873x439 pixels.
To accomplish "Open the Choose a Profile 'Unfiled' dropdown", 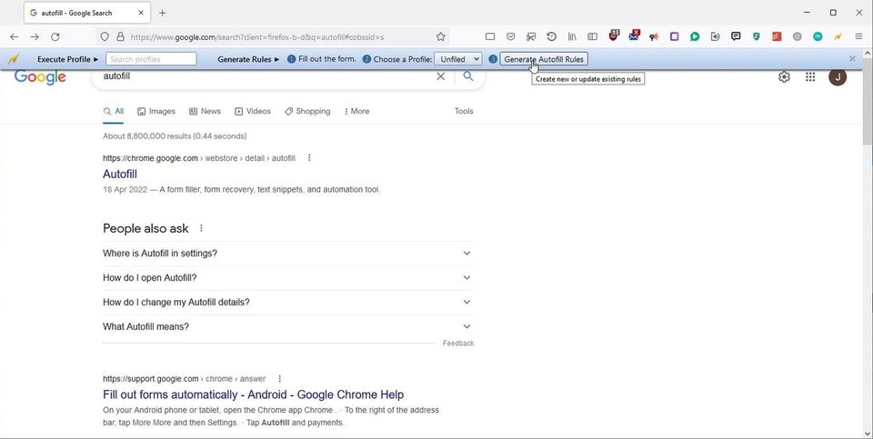I will click(458, 59).
